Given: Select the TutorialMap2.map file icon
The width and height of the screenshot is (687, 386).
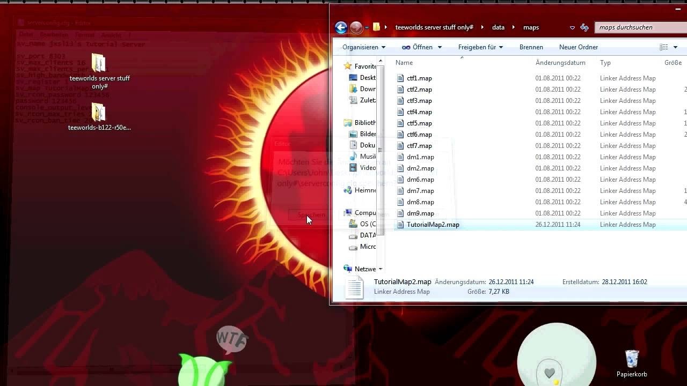Looking at the screenshot, I should pos(400,225).
